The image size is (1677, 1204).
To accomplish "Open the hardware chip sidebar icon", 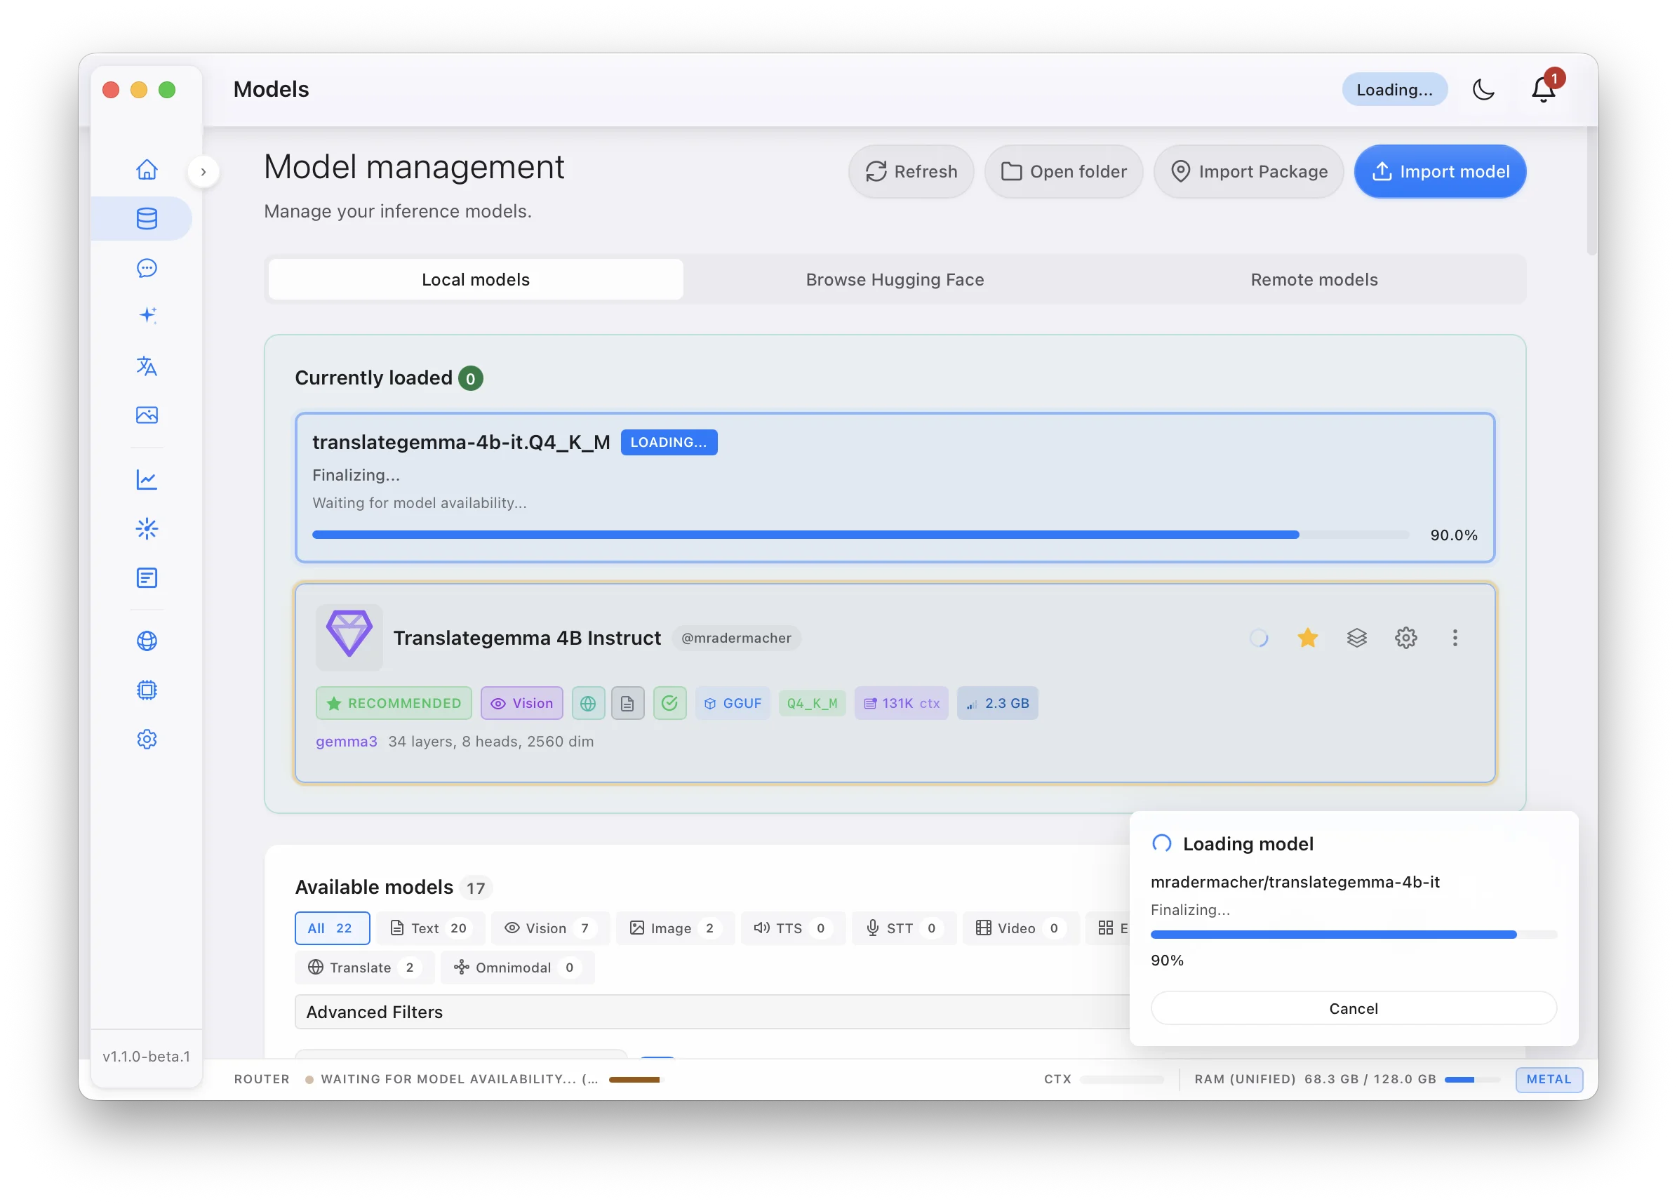I will [147, 690].
